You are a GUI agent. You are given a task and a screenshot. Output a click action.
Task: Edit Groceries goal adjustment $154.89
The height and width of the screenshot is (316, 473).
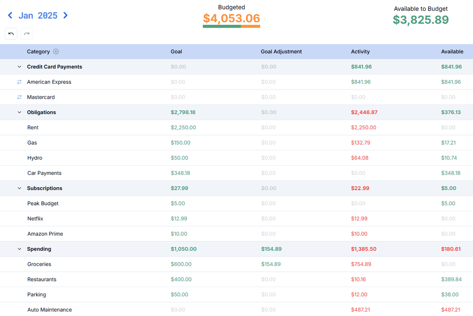coord(271,264)
